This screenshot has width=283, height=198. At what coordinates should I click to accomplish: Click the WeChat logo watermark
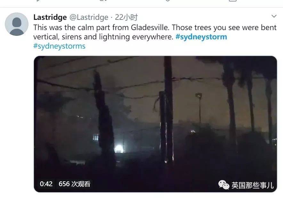[224, 185]
